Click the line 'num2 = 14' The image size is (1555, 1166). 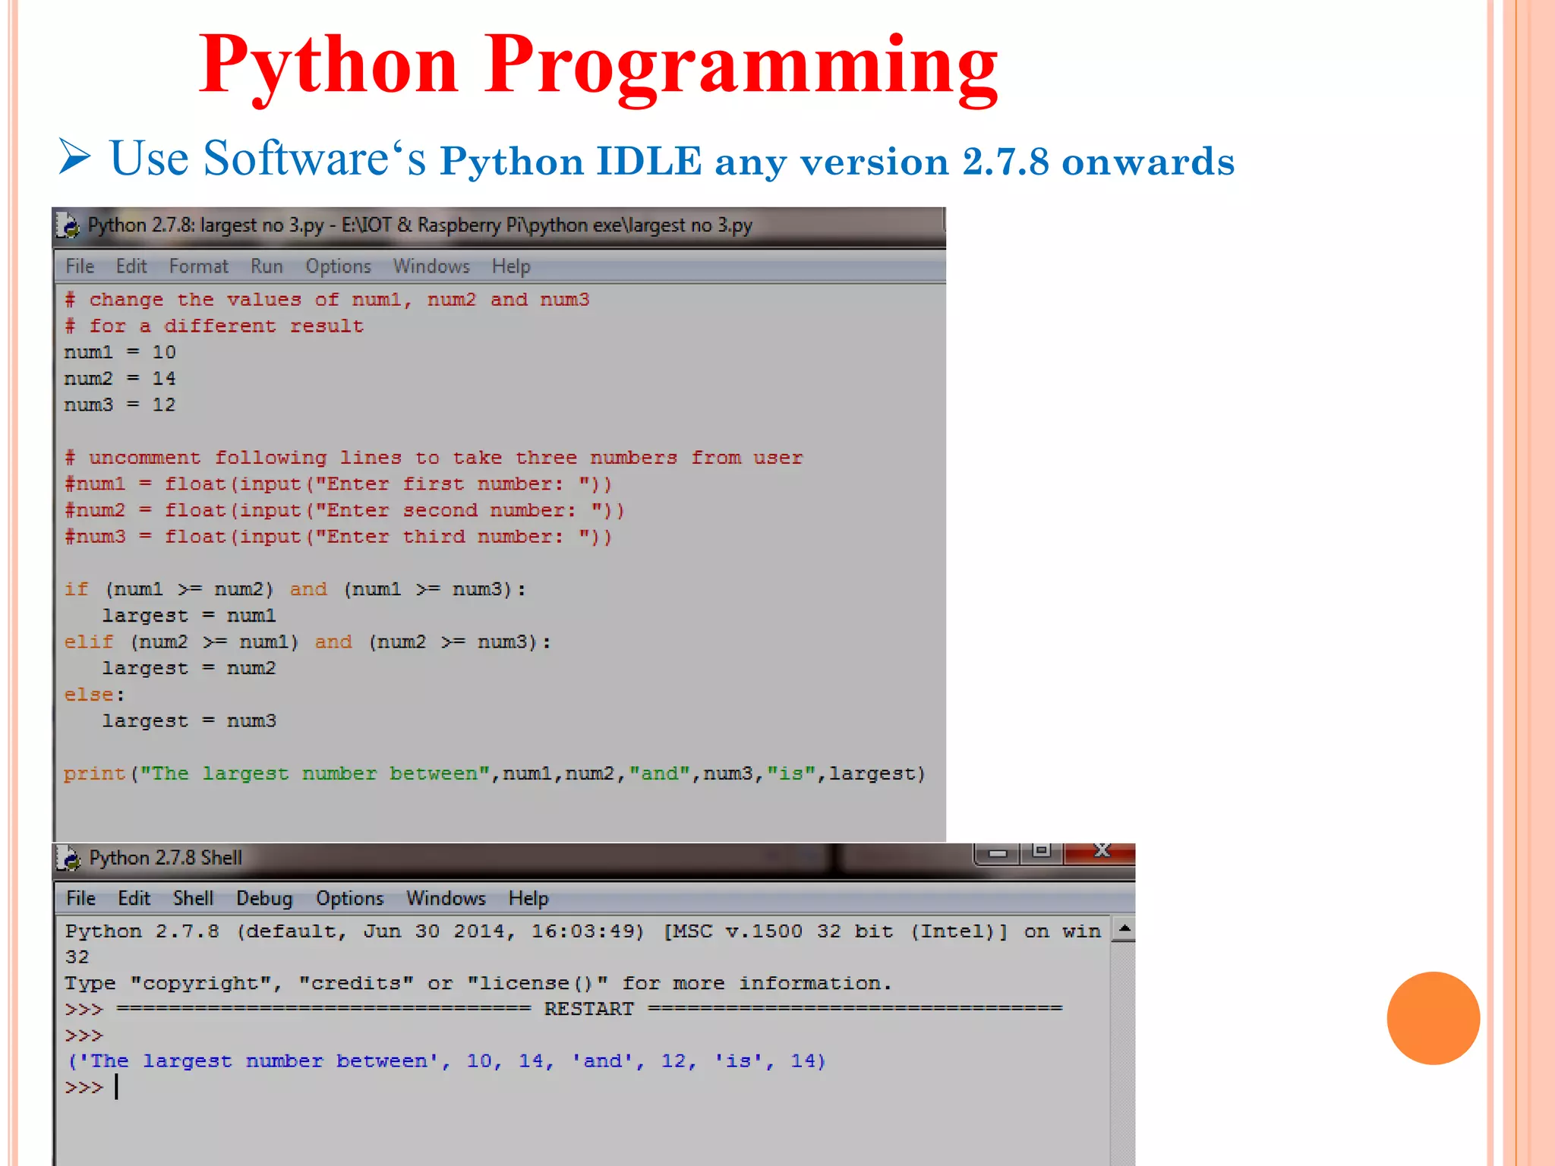pyautogui.click(x=120, y=379)
